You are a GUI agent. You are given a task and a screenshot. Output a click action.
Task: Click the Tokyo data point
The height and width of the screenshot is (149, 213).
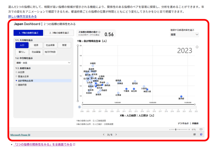click(x=181, y=96)
